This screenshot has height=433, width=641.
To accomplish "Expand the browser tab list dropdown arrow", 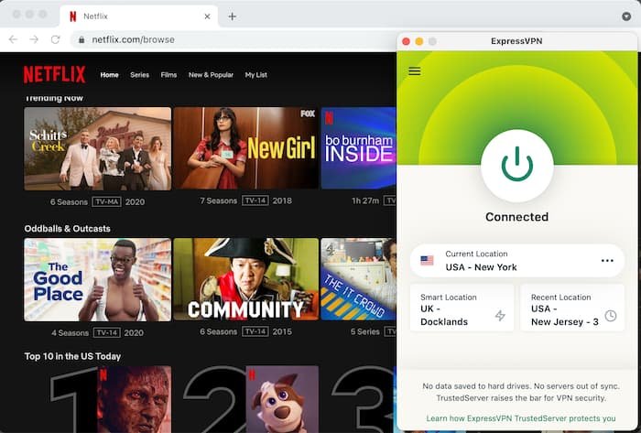I will click(626, 16).
